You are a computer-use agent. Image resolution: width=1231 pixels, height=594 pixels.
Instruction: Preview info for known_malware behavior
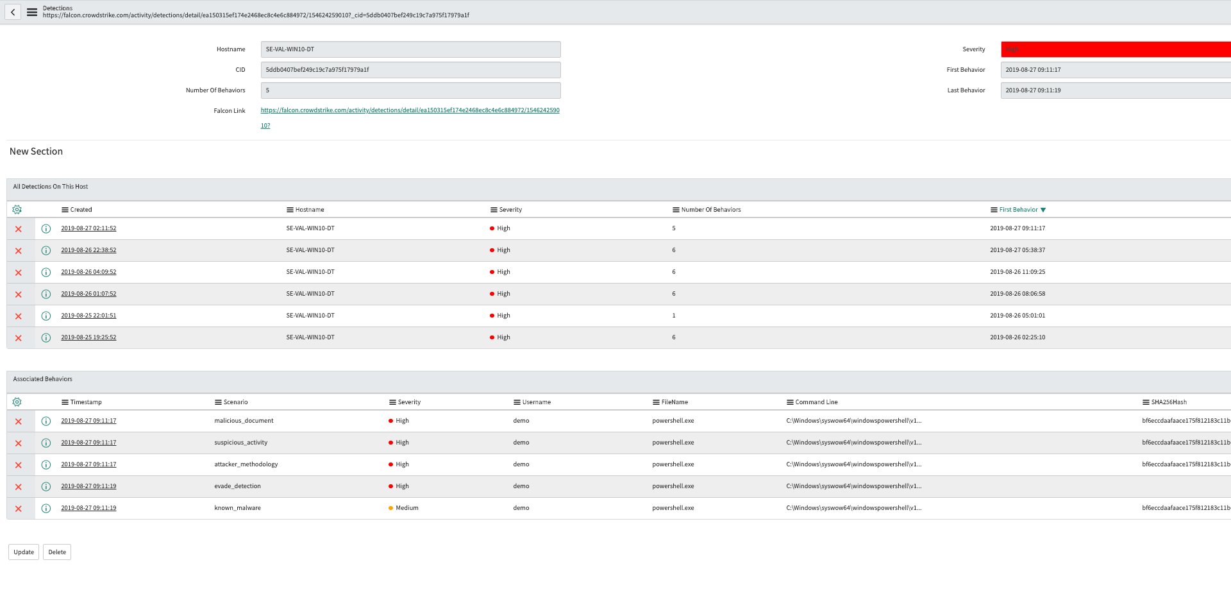(x=46, y=509)
